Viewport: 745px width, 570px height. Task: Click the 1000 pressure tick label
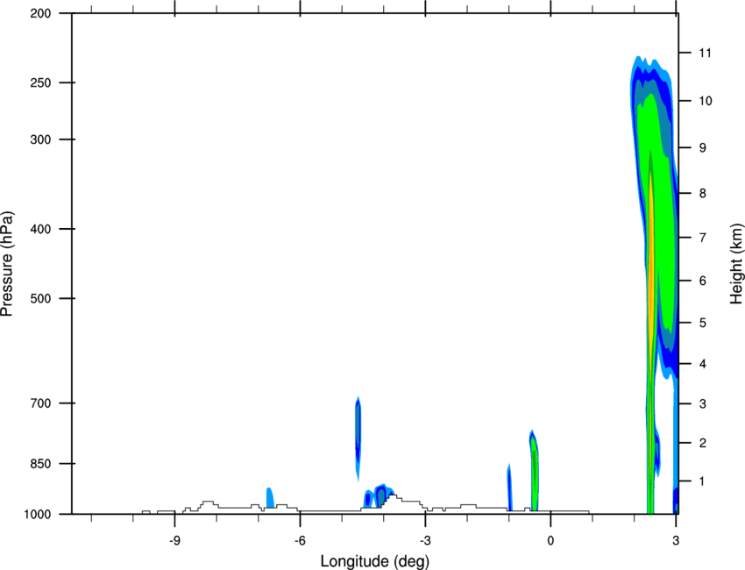click(37, 515)
